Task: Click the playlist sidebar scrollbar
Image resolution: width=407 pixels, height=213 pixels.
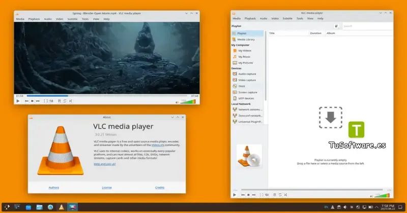Action: 266,65
